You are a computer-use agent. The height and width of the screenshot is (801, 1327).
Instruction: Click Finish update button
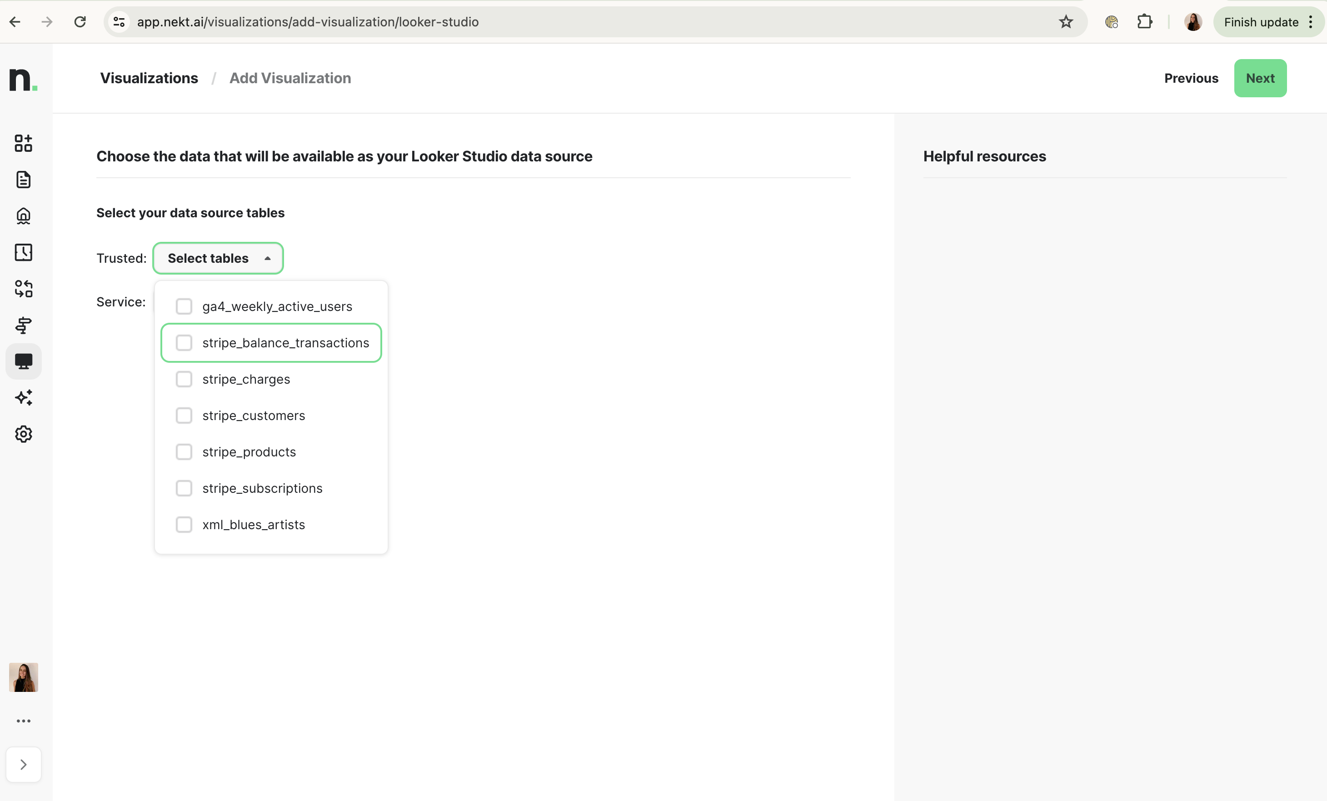tap(1261, 21)
